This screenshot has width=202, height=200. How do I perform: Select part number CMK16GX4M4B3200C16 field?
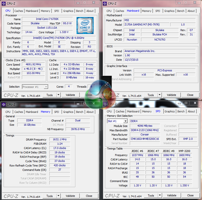(x=145, y=139)
